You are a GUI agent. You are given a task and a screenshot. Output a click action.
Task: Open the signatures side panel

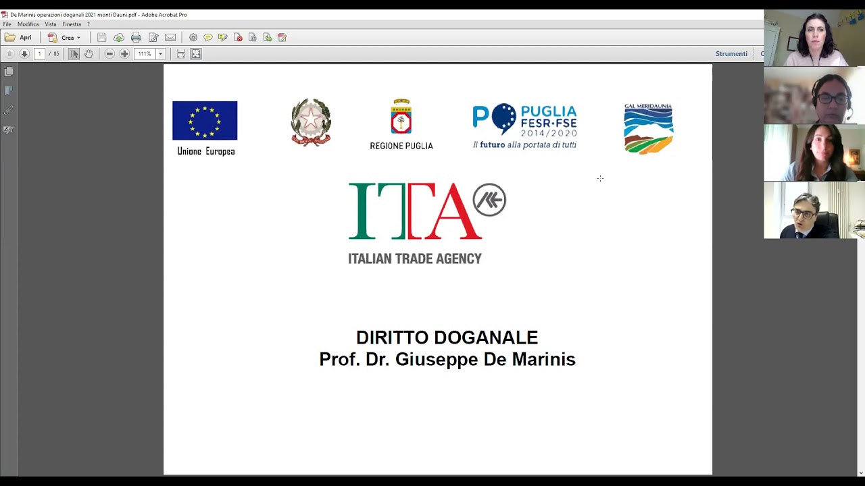[9, 130]
